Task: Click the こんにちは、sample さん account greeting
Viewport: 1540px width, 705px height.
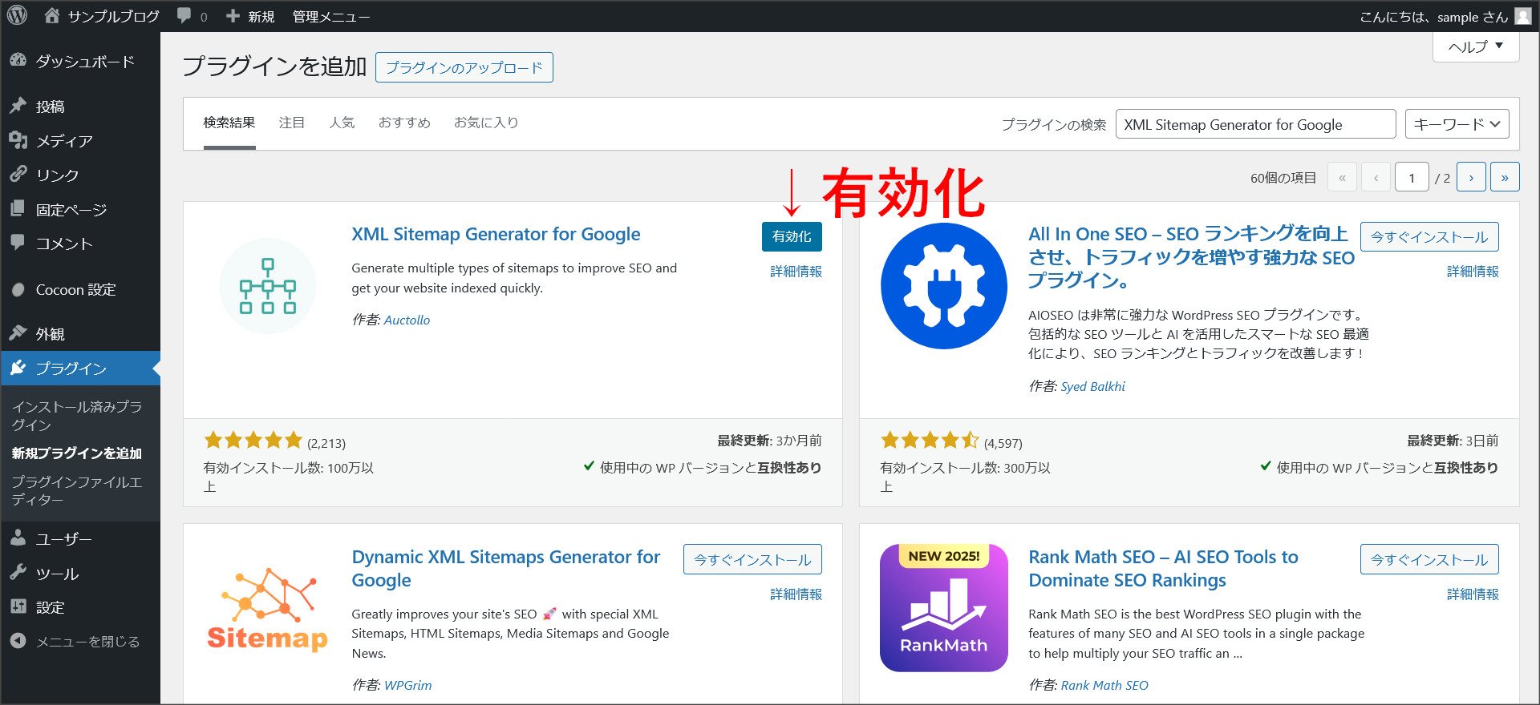Action: [x=1434, y=16]
